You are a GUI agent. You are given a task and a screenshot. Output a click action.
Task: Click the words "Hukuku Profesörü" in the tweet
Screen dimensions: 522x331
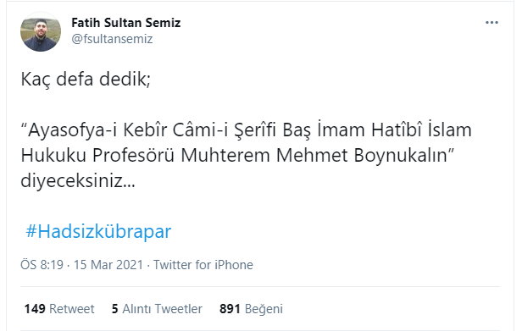pyautogui.click(x=97, y=156)
